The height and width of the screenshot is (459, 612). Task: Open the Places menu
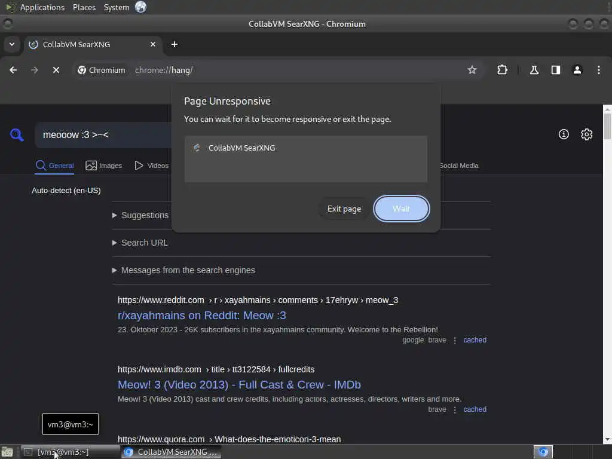pos(84,7)
